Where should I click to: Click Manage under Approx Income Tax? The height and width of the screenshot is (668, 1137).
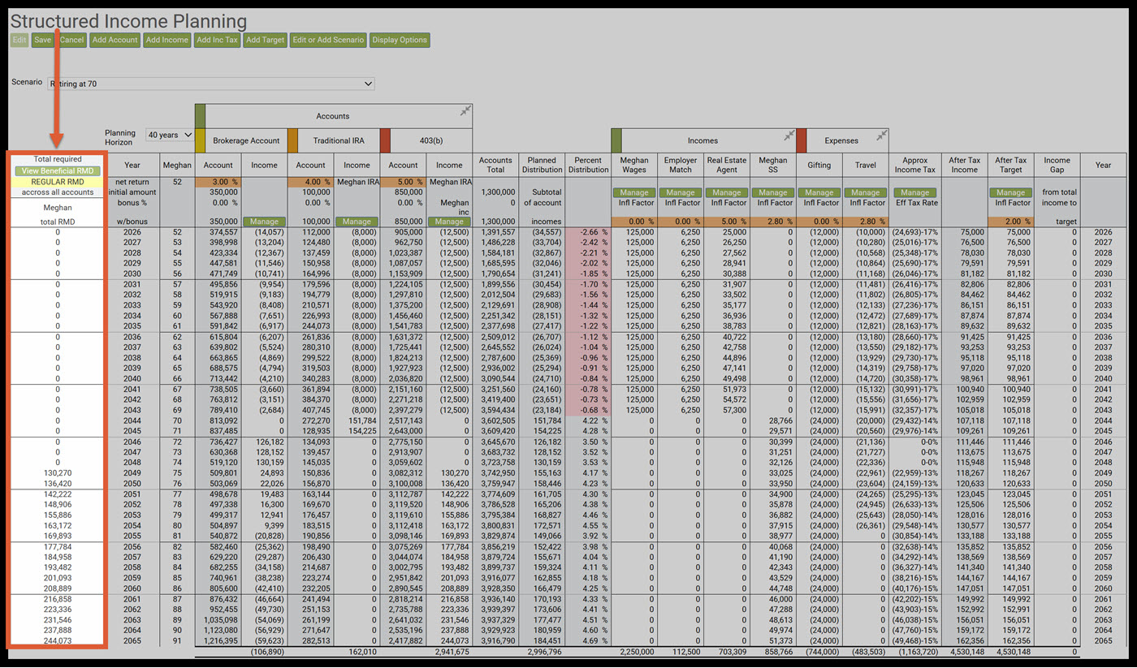point(914,193)
